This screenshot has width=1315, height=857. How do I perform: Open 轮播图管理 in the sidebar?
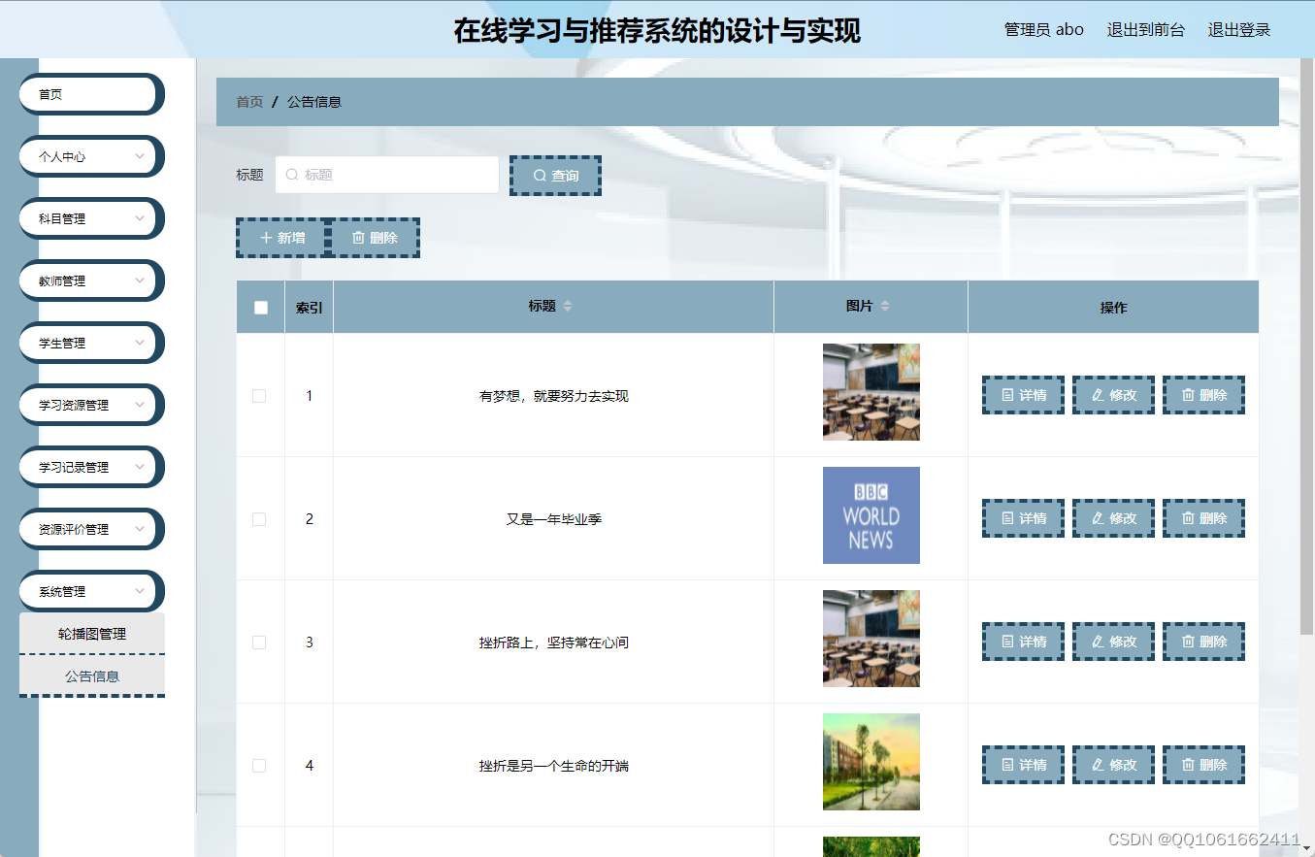pos(91,633)
